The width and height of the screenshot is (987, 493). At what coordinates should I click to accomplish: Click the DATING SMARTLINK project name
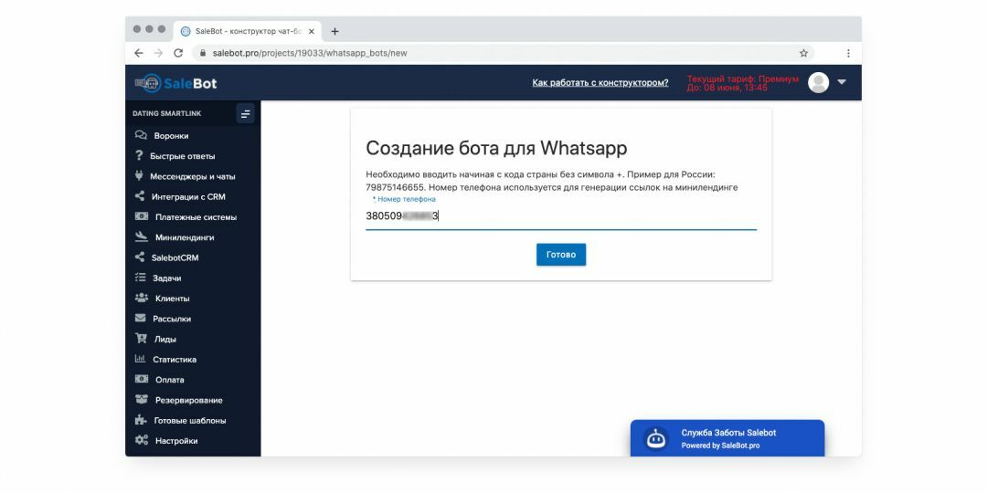167,114
